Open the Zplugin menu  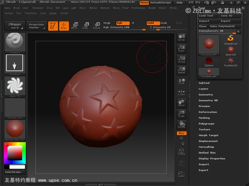[53, 13]
